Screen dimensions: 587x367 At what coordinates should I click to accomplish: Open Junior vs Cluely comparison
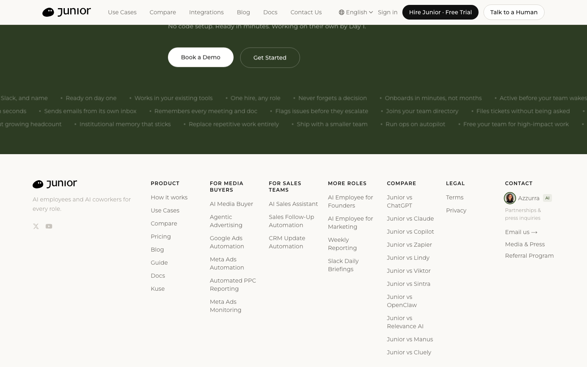[409, 352]
